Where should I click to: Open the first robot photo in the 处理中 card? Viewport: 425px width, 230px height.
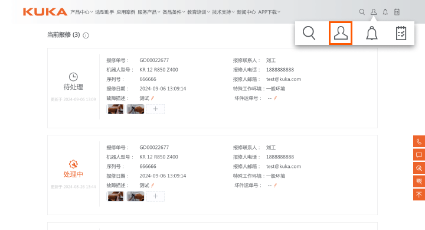[116, 196]
